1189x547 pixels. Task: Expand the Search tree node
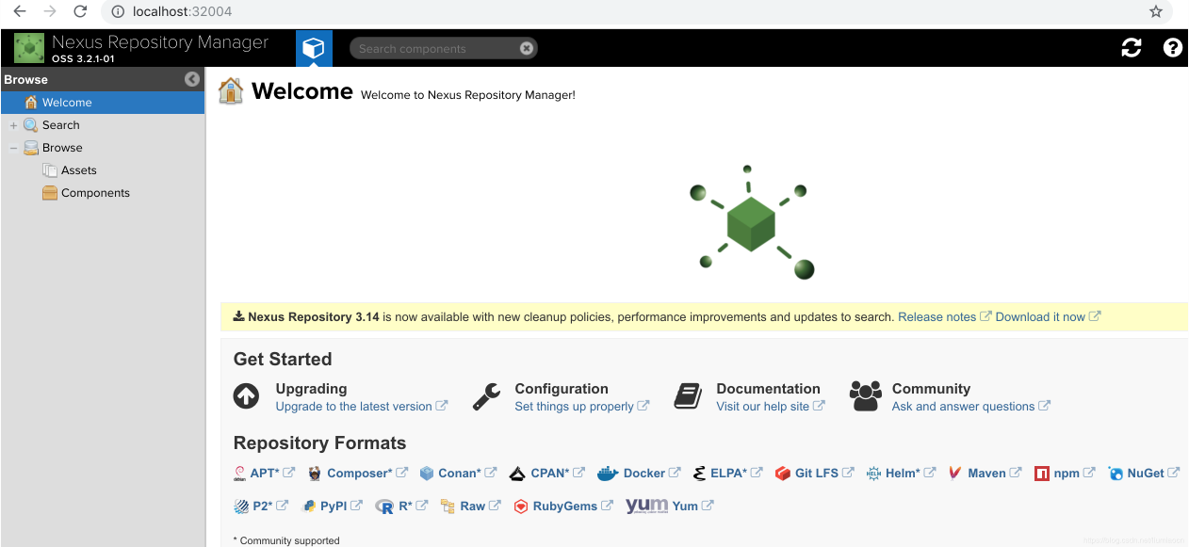coord(13,125)
